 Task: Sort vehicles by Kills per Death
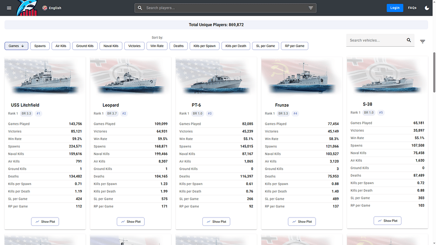236,46
